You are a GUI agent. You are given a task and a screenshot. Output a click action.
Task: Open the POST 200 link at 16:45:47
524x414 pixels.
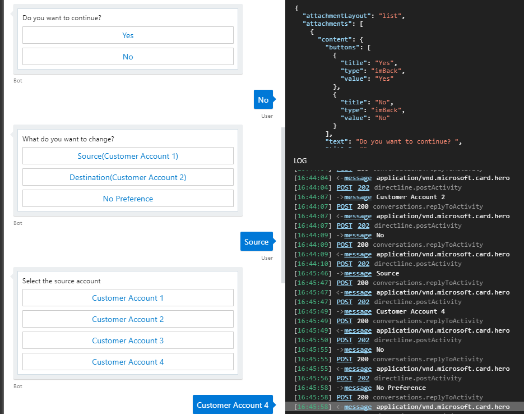click(x=344, y=283)
